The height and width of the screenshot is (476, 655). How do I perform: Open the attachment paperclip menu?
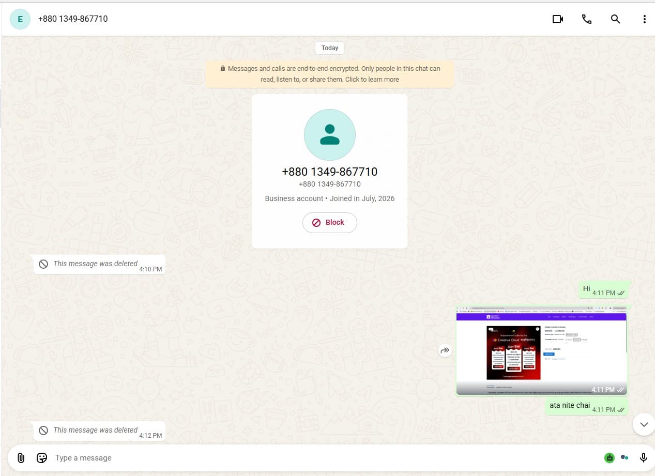click(x=21, y=457)
